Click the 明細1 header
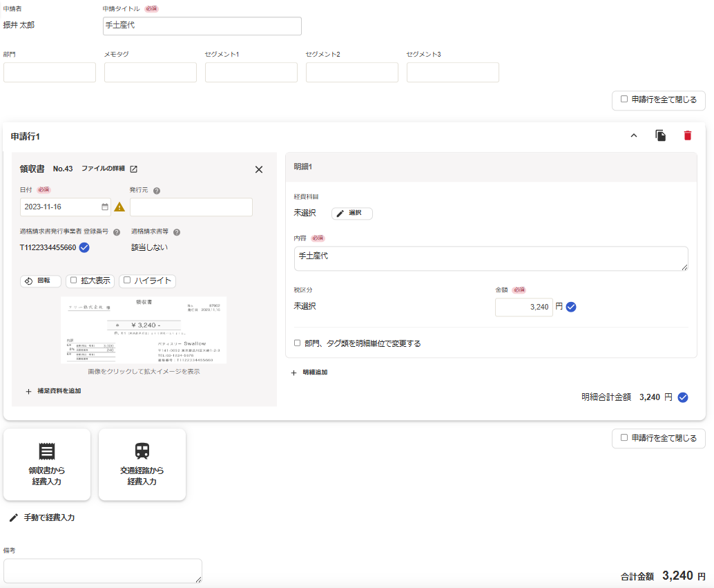 coord(491,167)
